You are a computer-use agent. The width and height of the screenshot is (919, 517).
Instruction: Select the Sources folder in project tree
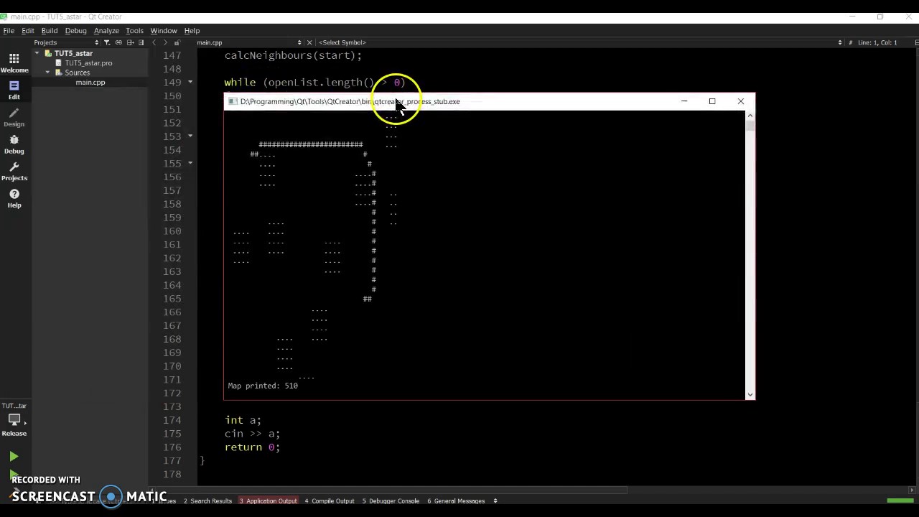(77, 73)
